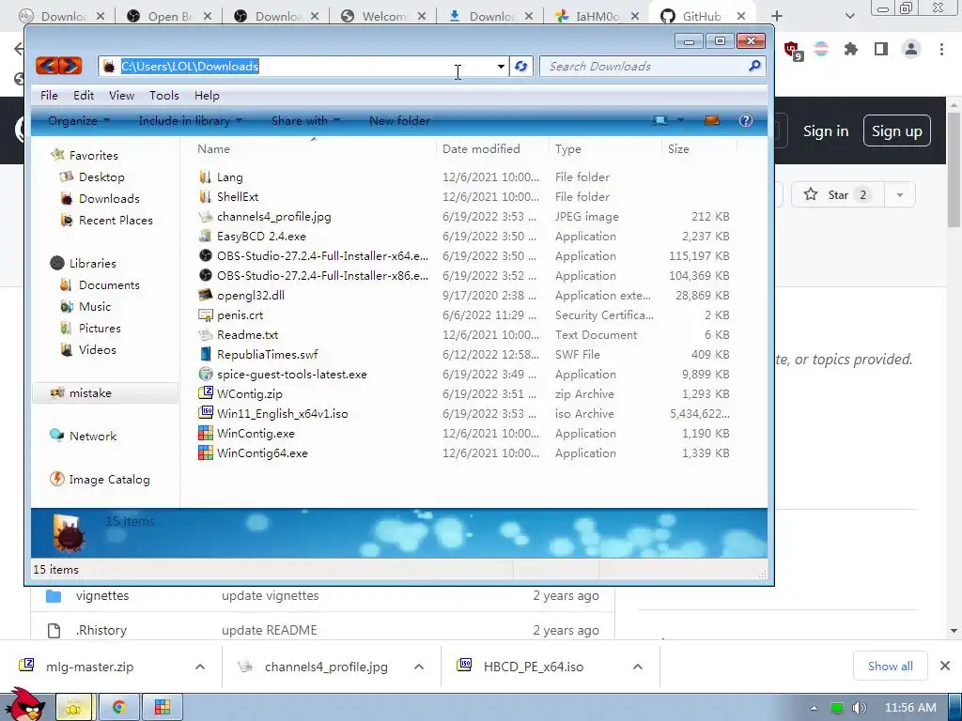Open Chrome profile avatar icon
962x721 pixels.
point(911,49)
